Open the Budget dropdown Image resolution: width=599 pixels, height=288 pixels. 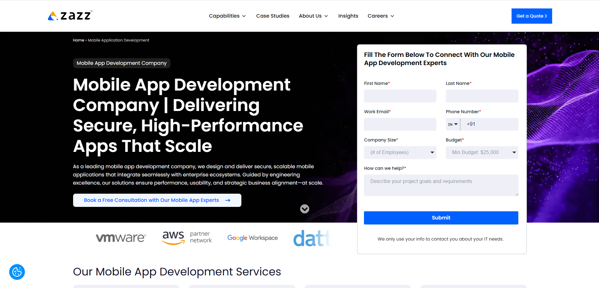[481, 152]
